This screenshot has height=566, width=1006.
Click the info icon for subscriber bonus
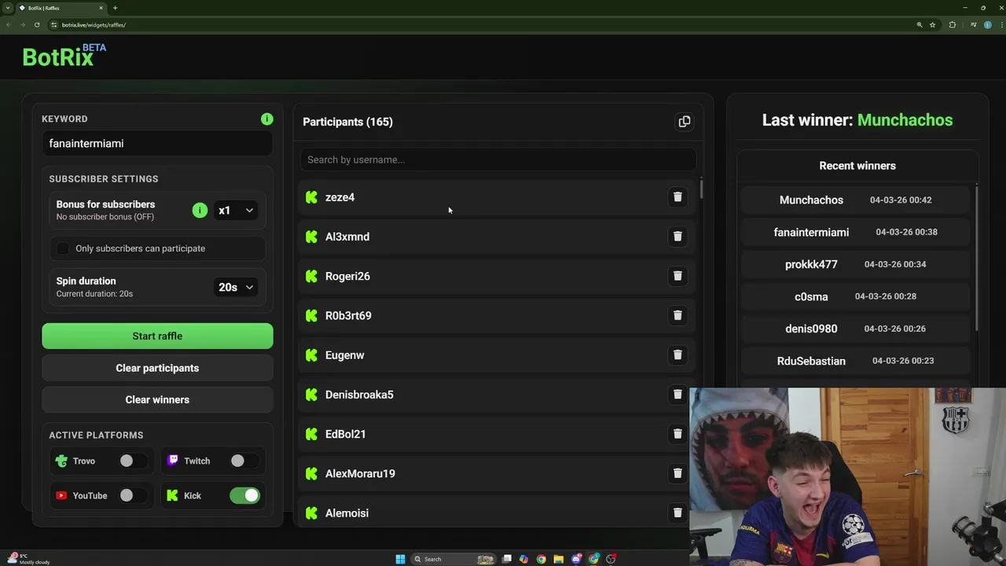(x=200, y=210)
